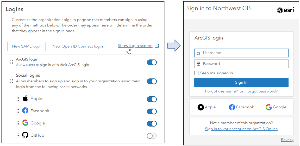Image resolution: width=300 pixels, height=146 pixels.
Task: Click the esri globe logo
Action: coord(280,10)
